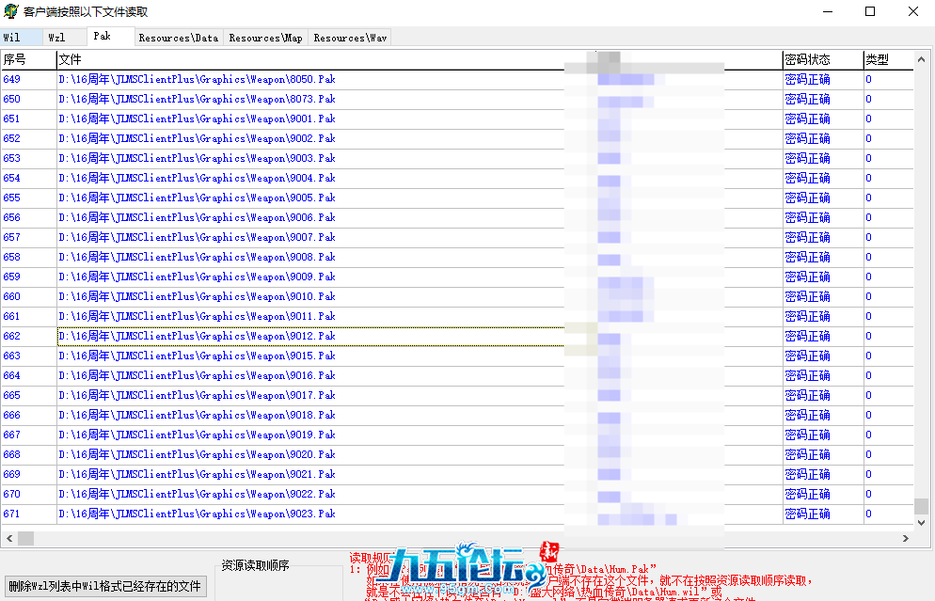This screenshot has width=935, height=601.
Task: Click the 密码状态 column header
Action: (823, 59)
